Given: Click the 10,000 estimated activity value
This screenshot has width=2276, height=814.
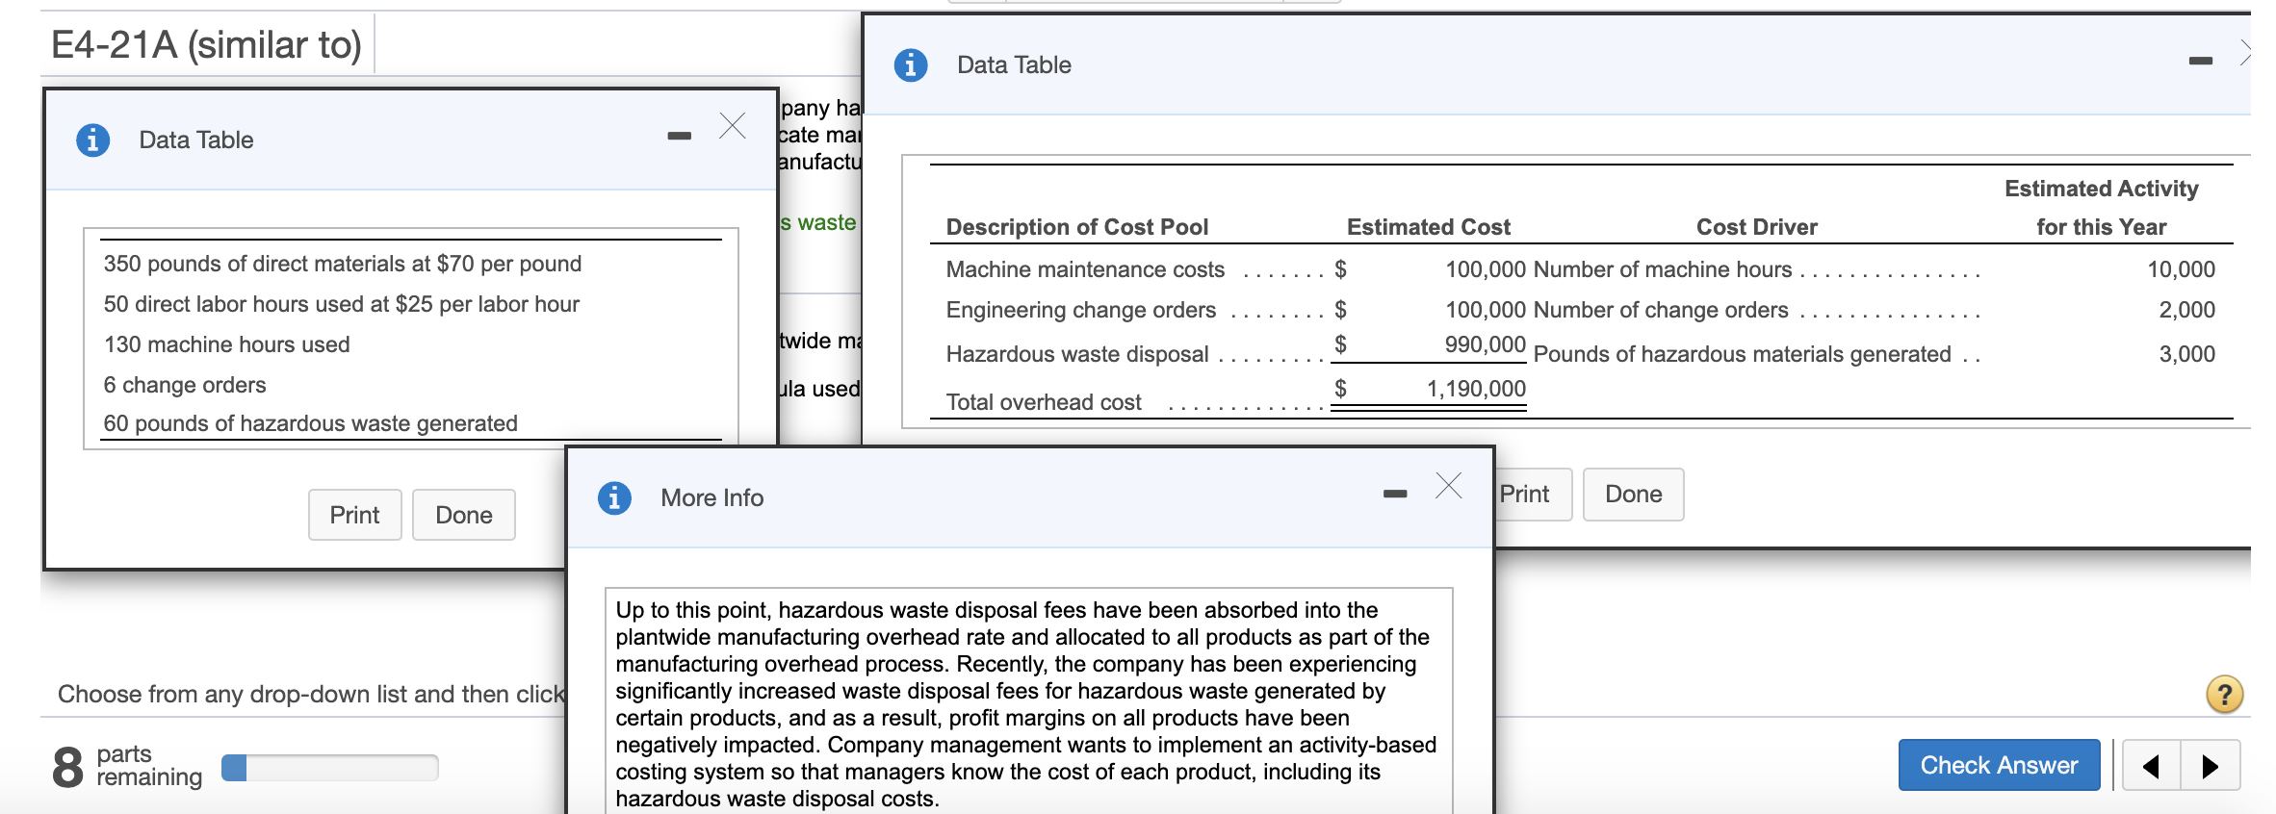Looking at the screenshot, I should [2181, 269].
